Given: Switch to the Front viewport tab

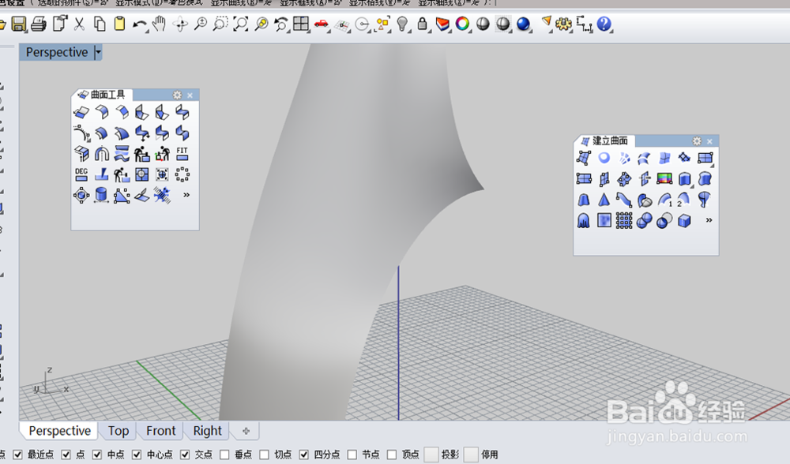Looking at the screenshot, I should (x=160, y=431).
